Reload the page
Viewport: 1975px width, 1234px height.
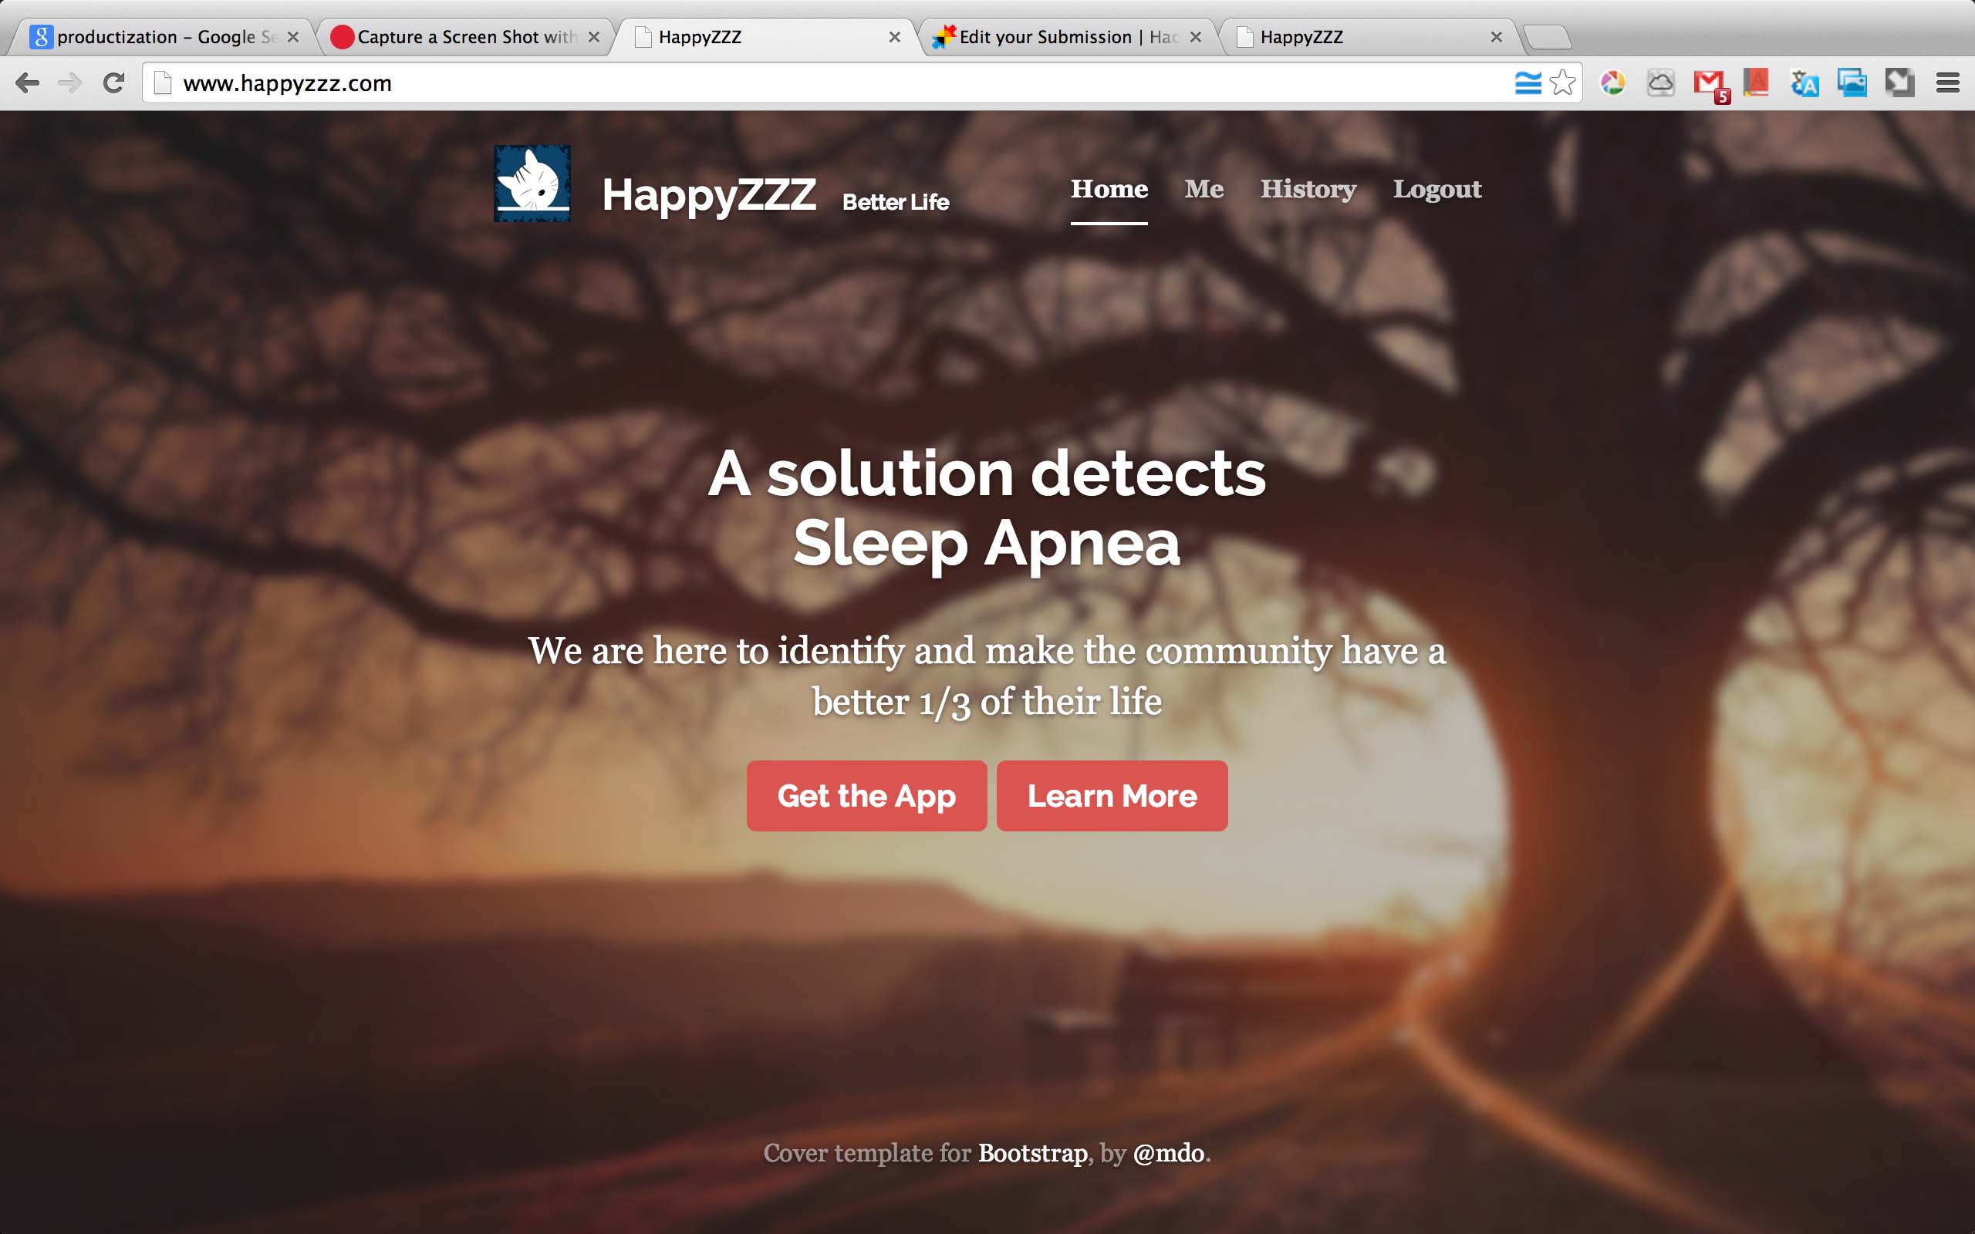(x=113, y=83)
